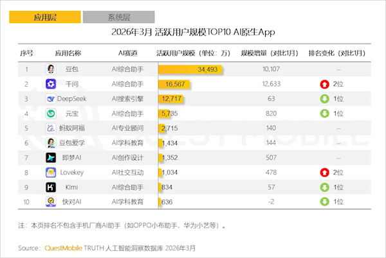Click the red up arrow for 千问
The width and height of the screenshot is (386, 258).
click(x=325, y=84)
